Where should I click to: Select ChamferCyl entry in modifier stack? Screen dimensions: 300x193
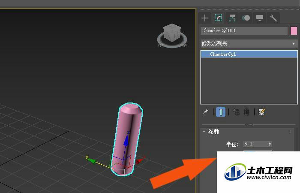click(249, 54)
